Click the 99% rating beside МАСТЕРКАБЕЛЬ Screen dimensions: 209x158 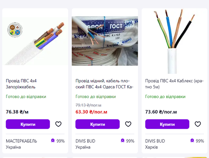(x=60, y=141)
